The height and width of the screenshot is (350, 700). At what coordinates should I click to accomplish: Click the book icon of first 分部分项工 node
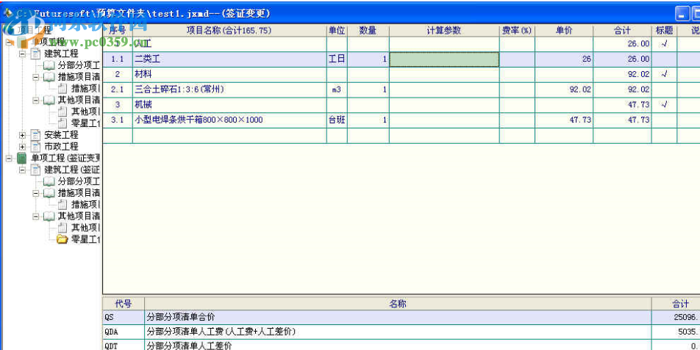pos(49,65)
